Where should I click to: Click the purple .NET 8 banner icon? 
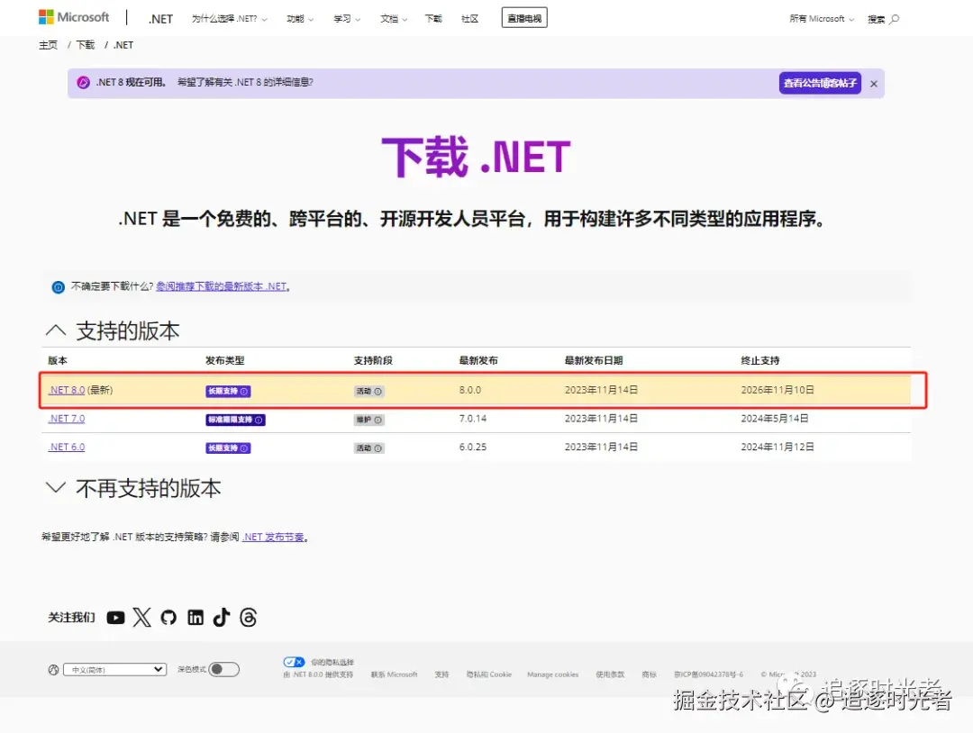pyautogui.click(x=83, y=83)
